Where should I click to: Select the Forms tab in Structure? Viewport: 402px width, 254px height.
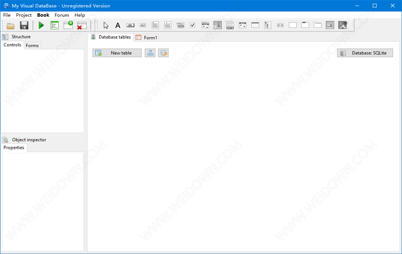coord(32,46)
